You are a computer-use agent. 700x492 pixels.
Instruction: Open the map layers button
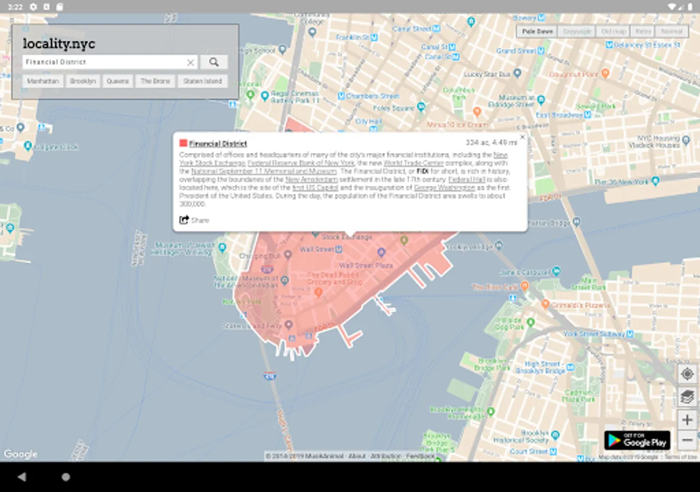(x=687, y=396)
